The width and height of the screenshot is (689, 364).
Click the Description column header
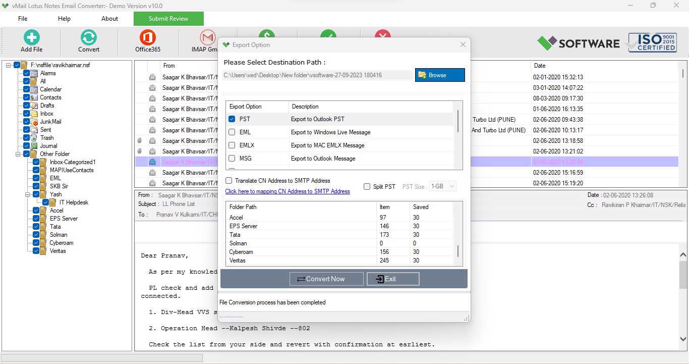click(x=371, y=107)
